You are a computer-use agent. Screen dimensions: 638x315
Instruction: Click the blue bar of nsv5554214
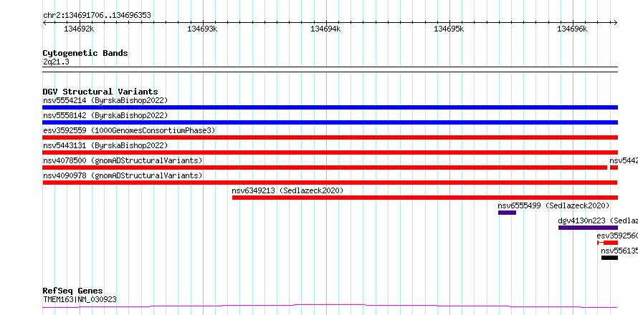click(330, 107)
